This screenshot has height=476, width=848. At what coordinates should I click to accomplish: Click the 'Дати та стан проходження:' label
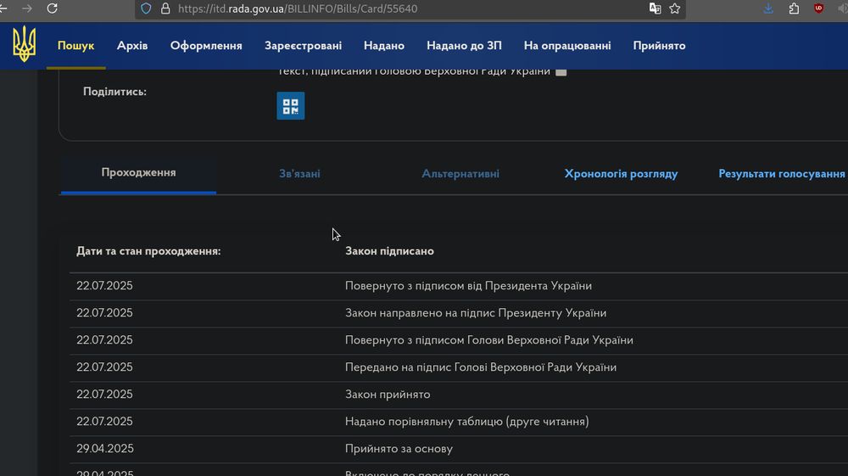pos(148,251)
